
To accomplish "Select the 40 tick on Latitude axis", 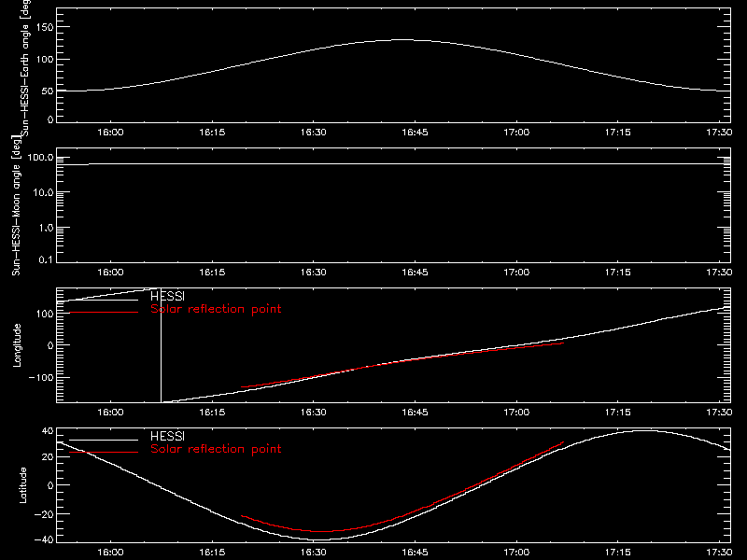I will point(48,431).
